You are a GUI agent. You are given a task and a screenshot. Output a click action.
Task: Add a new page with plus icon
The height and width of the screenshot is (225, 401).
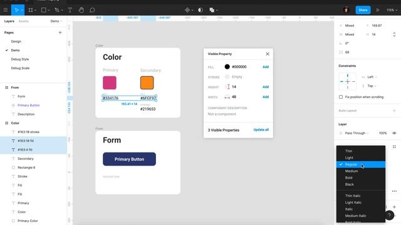tap(60, 32)
